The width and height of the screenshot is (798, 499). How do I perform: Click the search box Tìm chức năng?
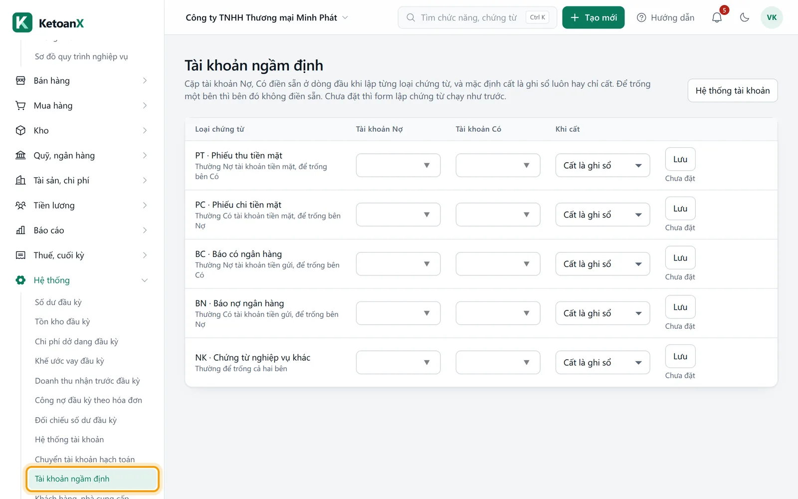[x=477, y=17]
